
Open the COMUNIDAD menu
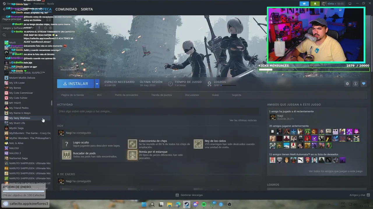coord(66,9)
